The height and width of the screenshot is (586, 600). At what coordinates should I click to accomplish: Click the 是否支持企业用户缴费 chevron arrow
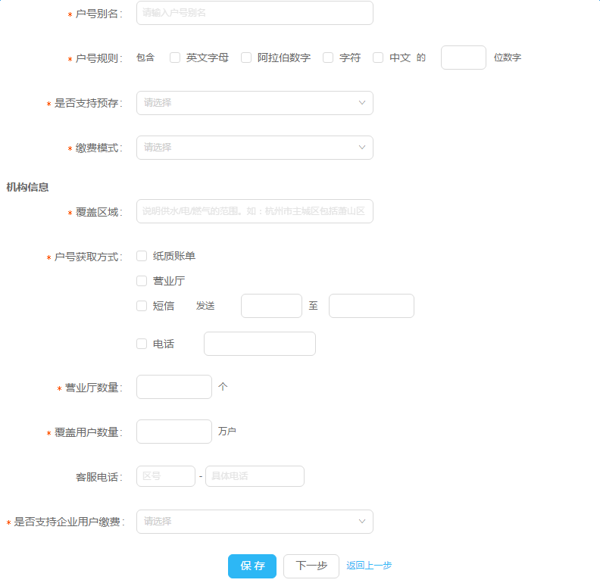(362, 522)
